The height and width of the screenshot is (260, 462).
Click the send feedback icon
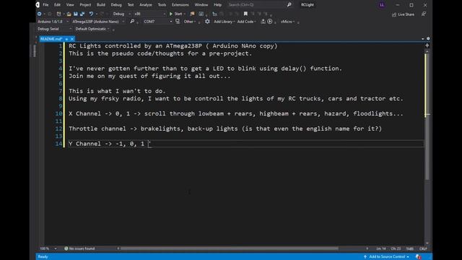[x=424, y=14]
